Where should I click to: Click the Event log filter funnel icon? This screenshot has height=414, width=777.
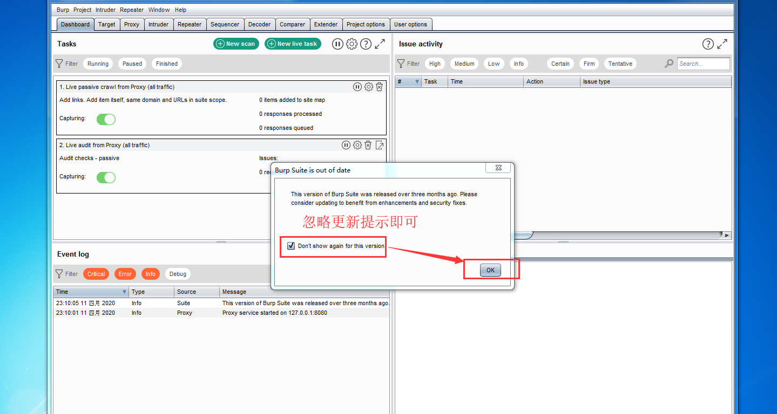(x=59, y=274)
